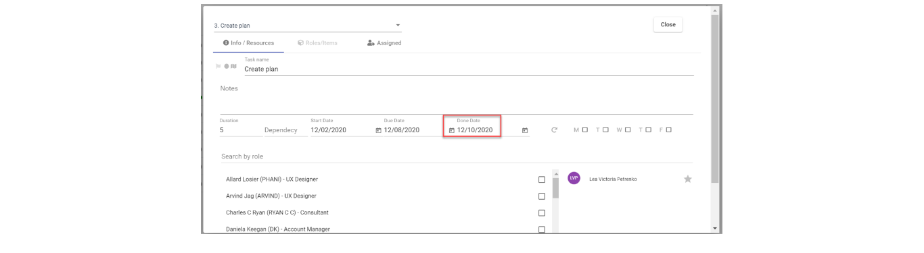924x253 pixels.
Task: Switch to the Roles/Items tab
Action: [317, 43]
